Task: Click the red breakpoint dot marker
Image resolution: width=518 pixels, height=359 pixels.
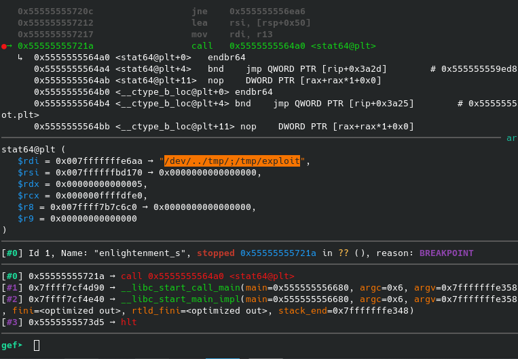Action: tap(4, 45)
